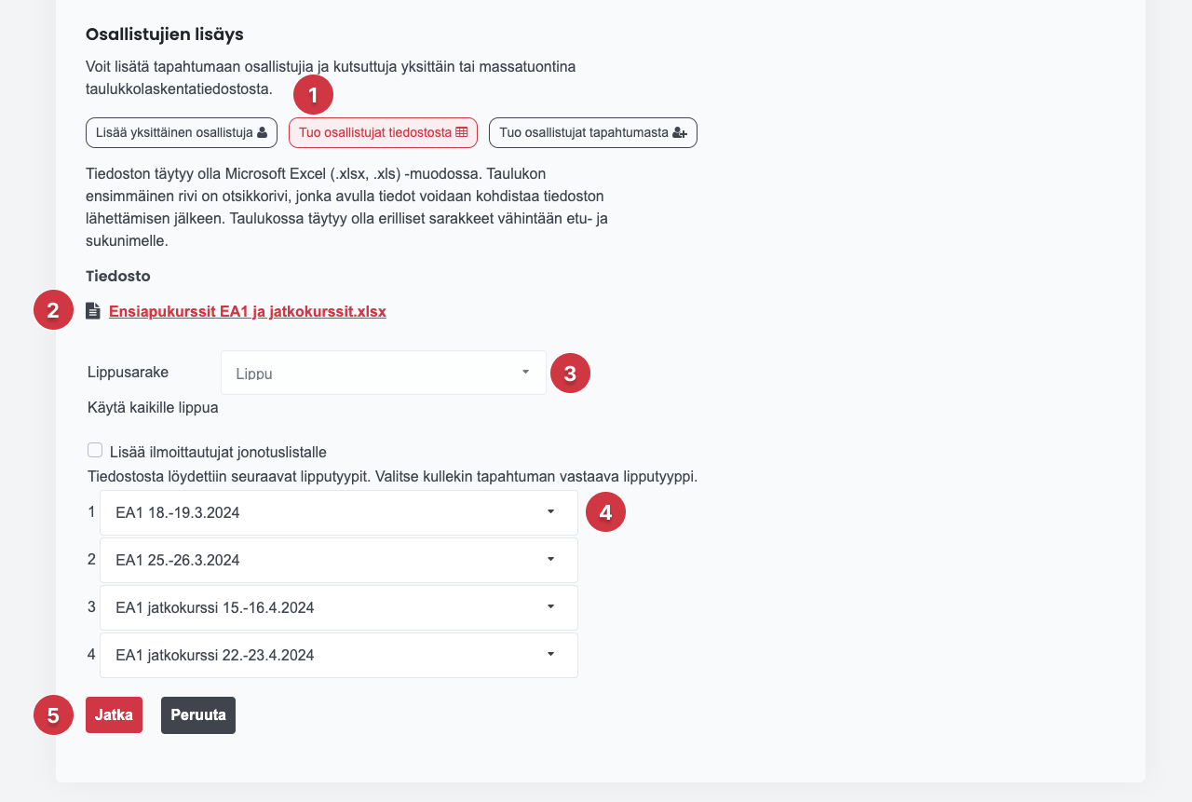The width and height of the screenshot is (1192, 802).
Task: Click the 'Käytä kaikille lippua' text
Action: (153, 407)
